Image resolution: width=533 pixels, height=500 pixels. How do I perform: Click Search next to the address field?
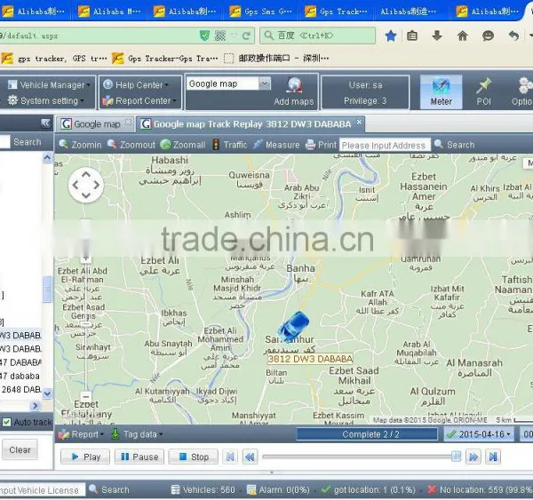click(x=455, y=145)
